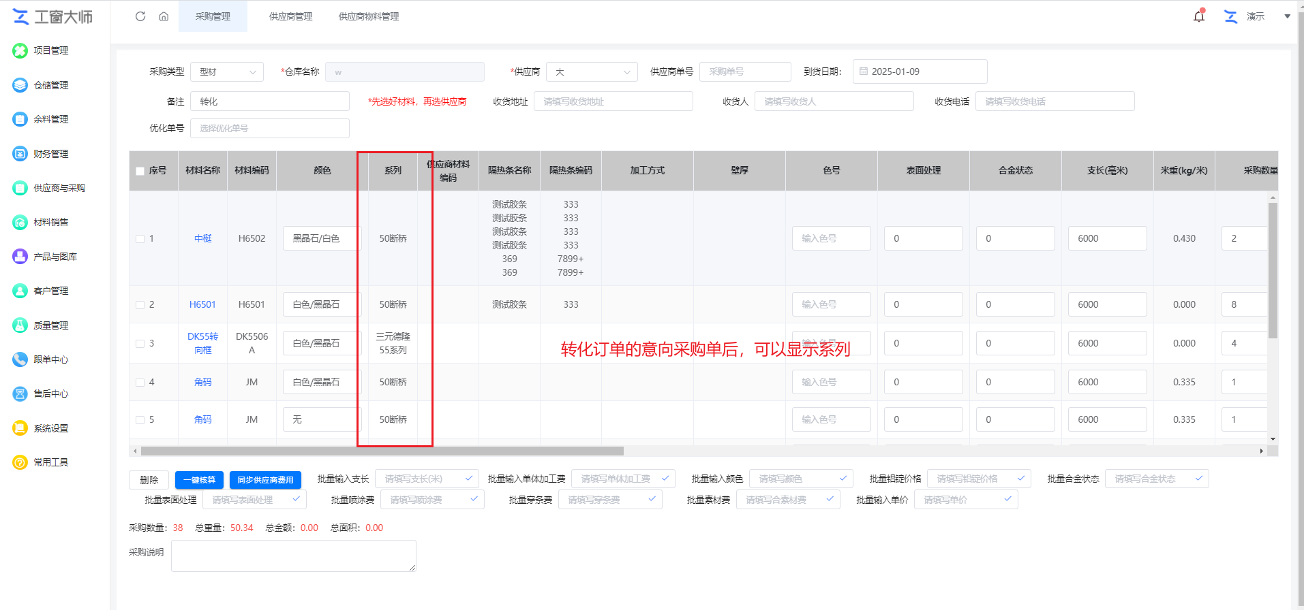
Task: Open 质量管理 sidebar item
Action: pyautogui.click(x=50, y=325)
